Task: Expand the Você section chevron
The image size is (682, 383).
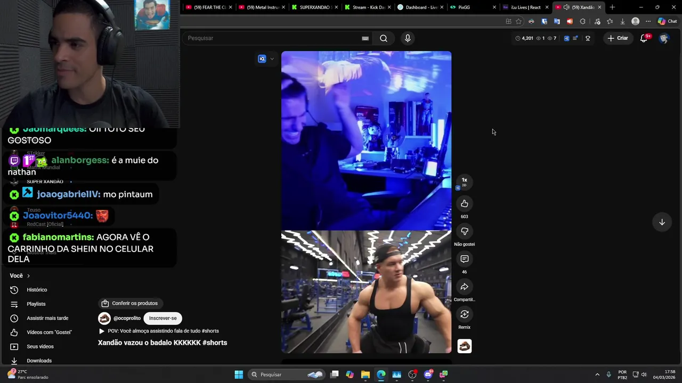Action: pos(28,276)
